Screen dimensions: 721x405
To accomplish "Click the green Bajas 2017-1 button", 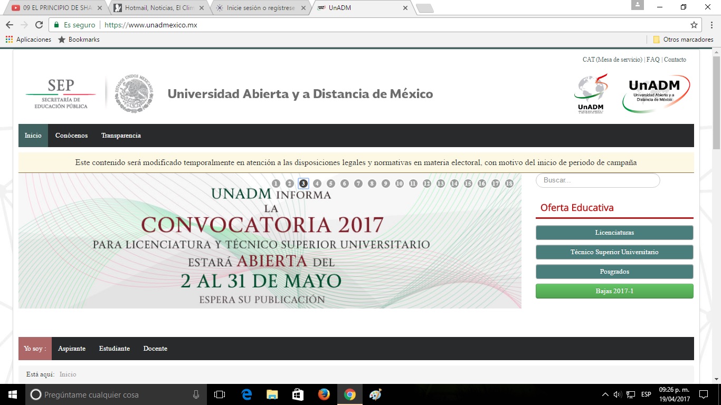I will [x=614, y=291].
